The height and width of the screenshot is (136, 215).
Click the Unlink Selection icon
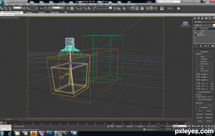coord(6,8)
